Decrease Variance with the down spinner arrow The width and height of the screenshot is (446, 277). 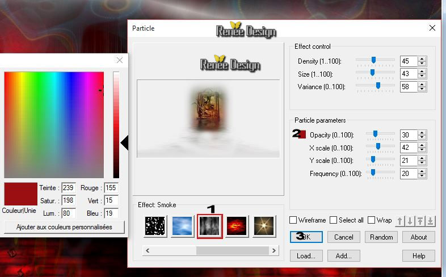[x=422, y=89]
